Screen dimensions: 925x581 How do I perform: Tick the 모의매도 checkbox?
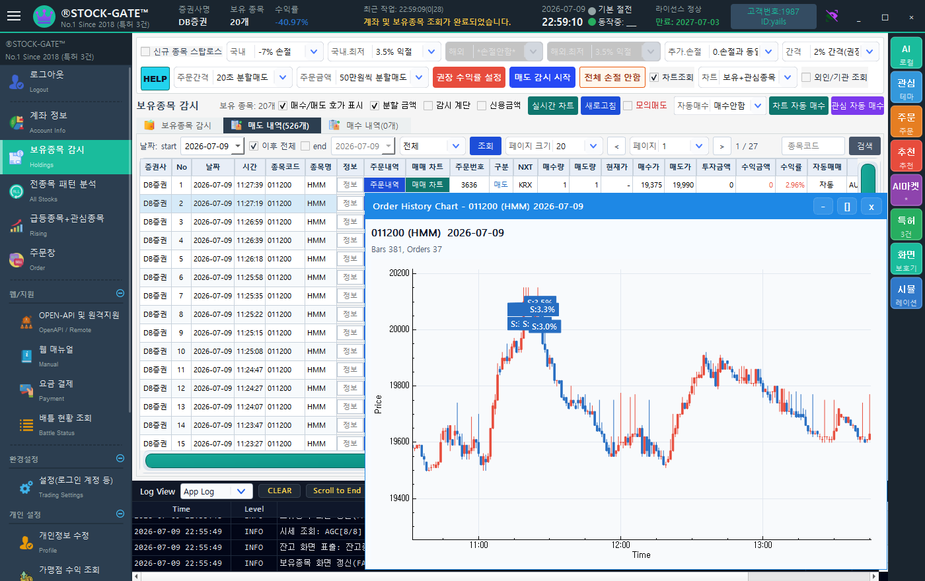point(628,105)
